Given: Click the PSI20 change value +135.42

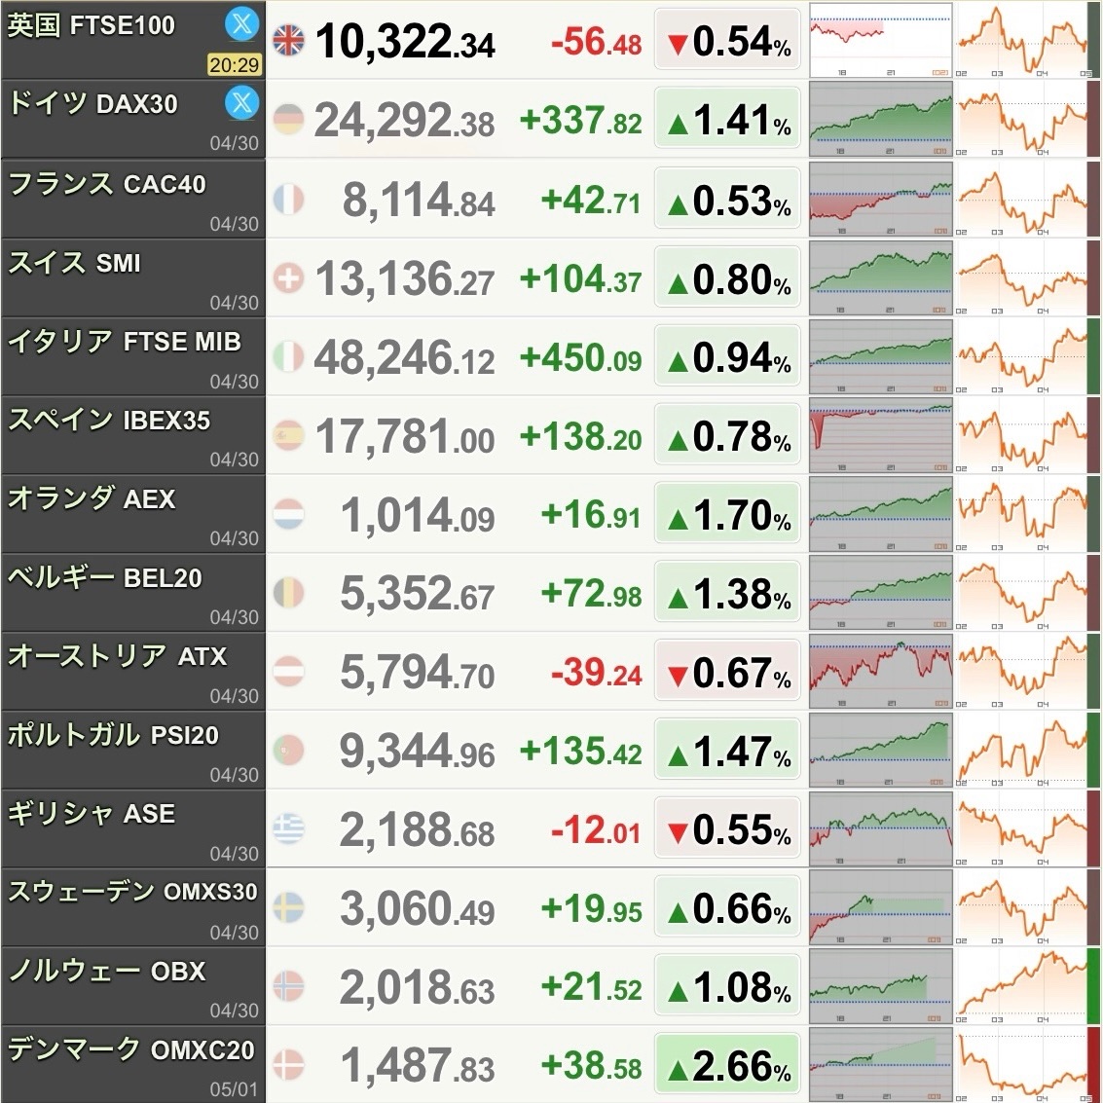Looking at the screenshot, I should pos(581,752).
